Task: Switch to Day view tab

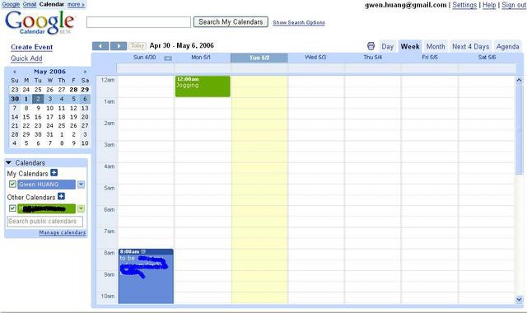Action: click(387, 46)
